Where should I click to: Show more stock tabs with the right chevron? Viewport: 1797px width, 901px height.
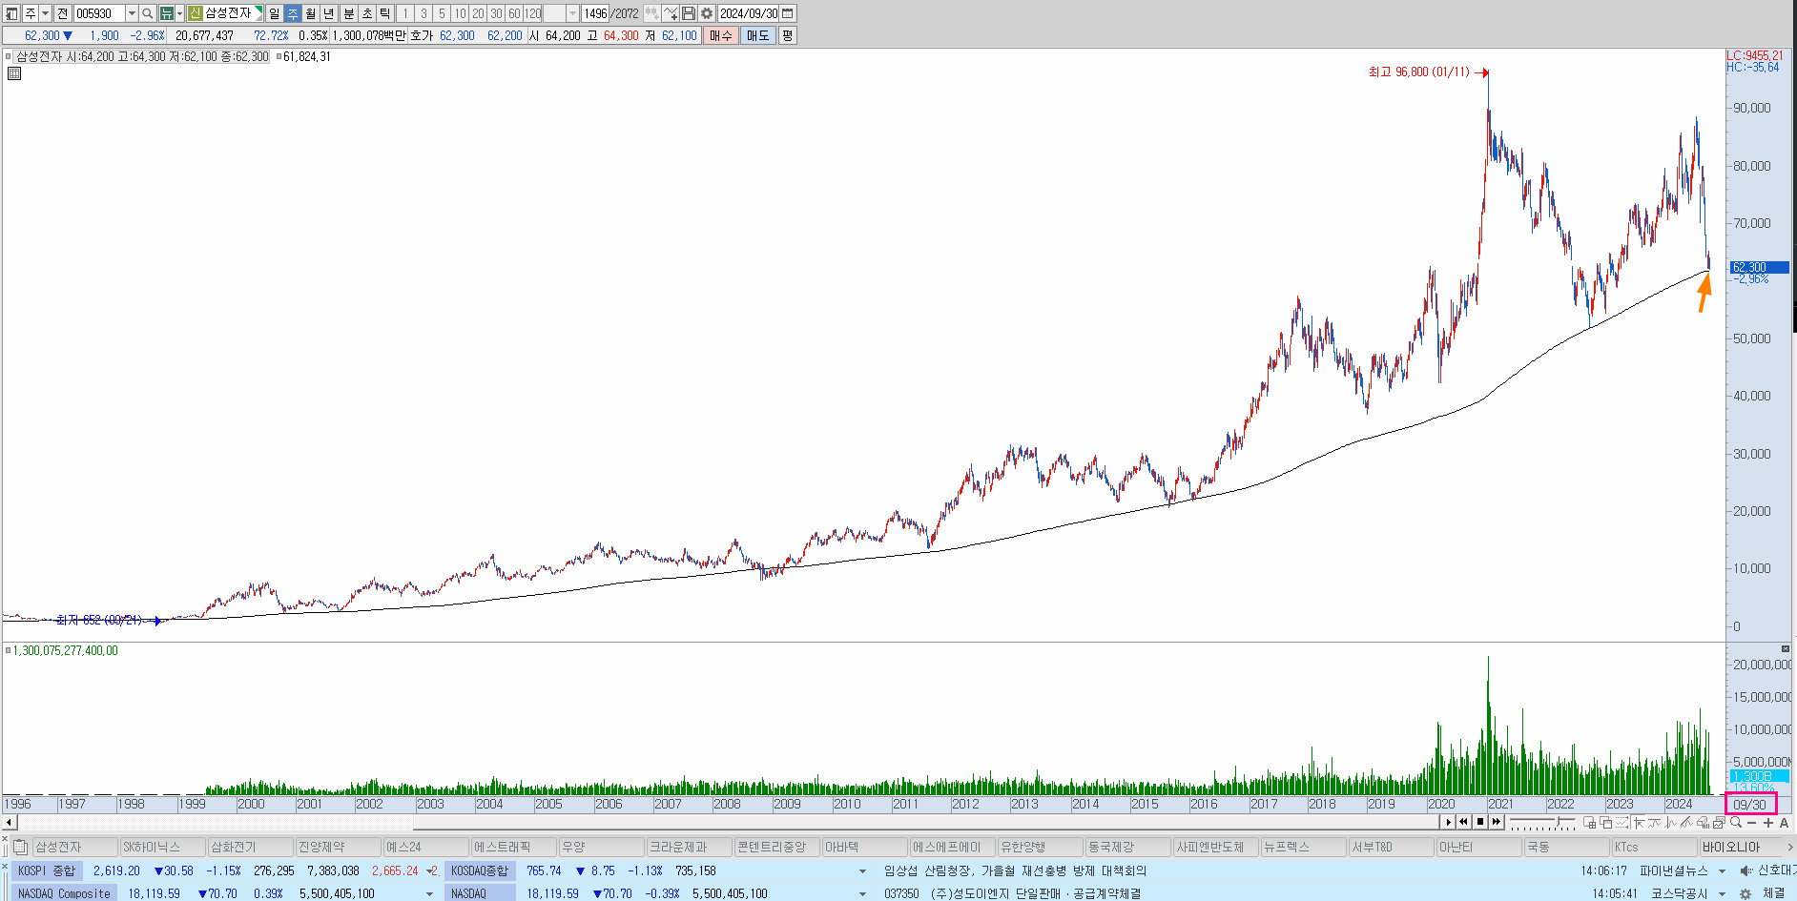[x=1790, y=847]
